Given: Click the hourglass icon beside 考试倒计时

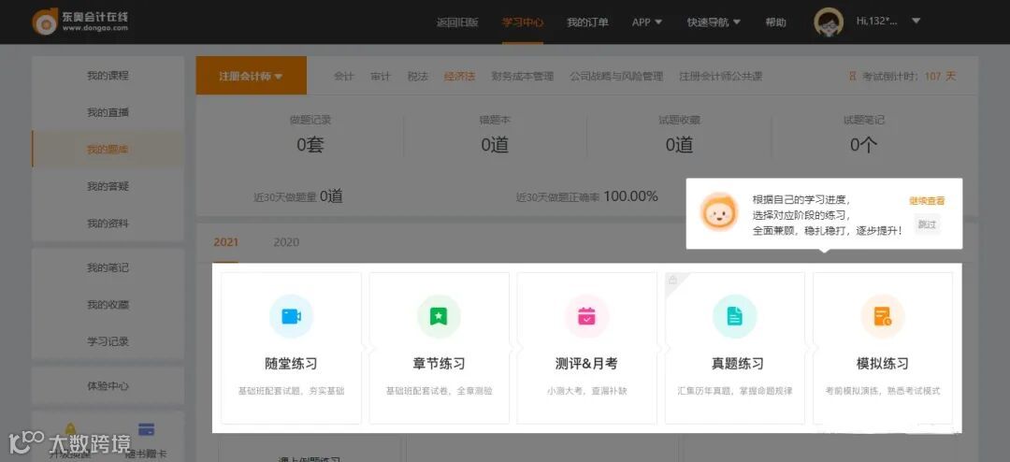Looking at the screenshot, I should tap(852, 76).
